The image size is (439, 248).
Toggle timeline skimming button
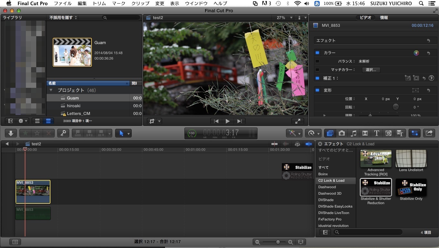tap(274, 144)
